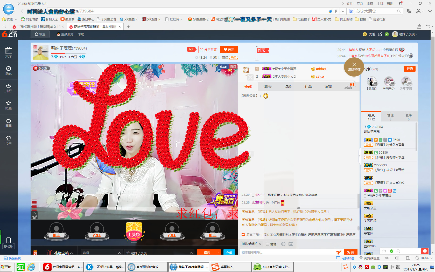Click the 赠送 send gift button
435x272 pixels.
point(207,253)
